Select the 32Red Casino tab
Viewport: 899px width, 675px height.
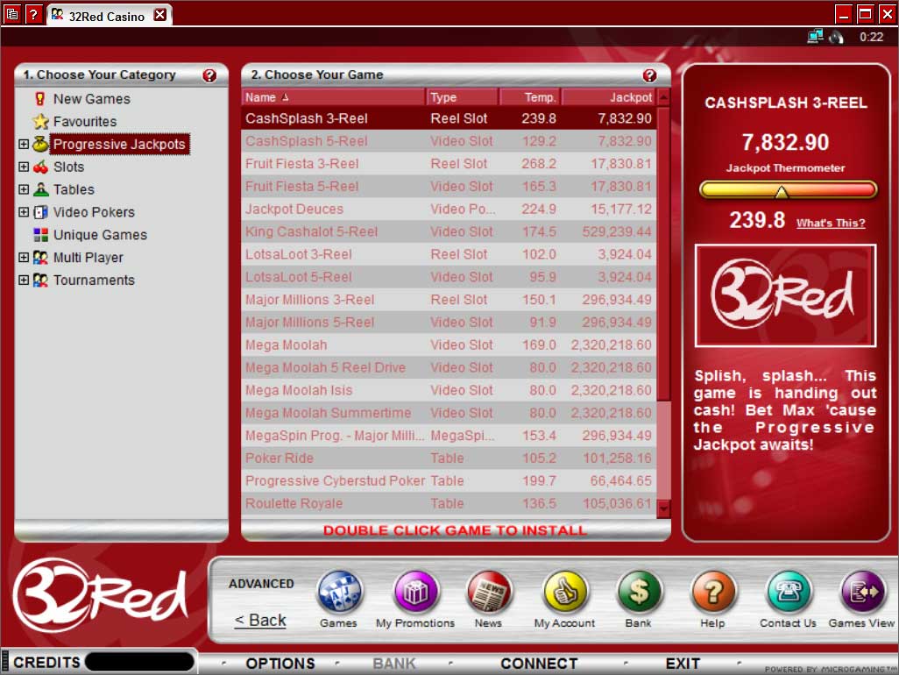[x=109, y=16]
